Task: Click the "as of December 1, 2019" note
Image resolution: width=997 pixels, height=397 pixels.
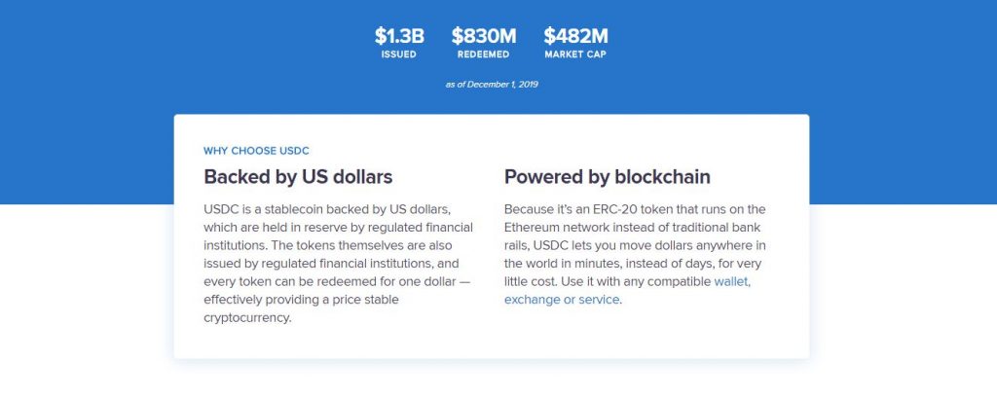Action: [x=492, y=85]
